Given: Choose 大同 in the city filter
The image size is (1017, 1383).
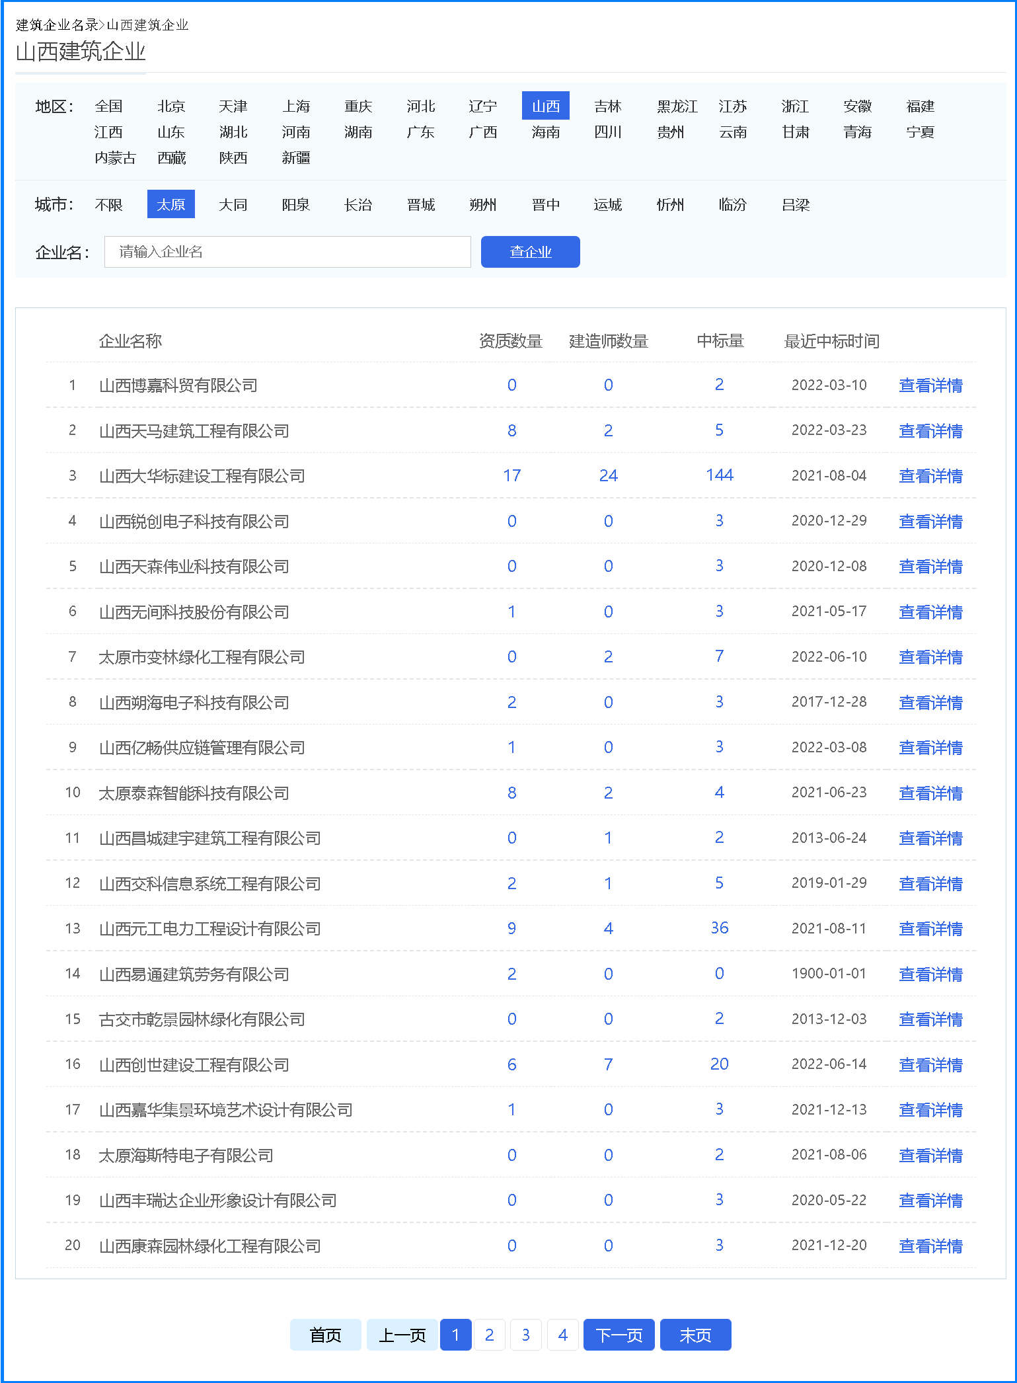Looking at the screenshot, I should click(233, 205).
